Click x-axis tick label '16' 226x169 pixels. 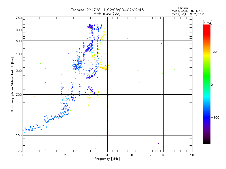click(x=192, y=155)
